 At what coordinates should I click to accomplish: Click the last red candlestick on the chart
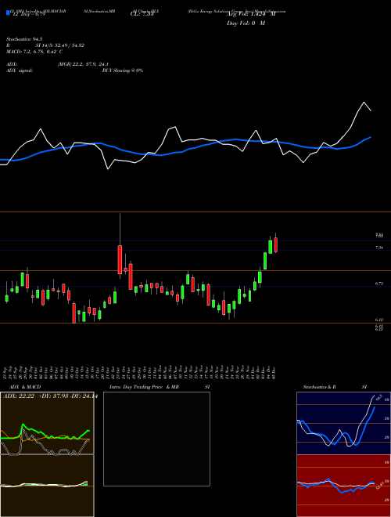click(x=275, y=244)
